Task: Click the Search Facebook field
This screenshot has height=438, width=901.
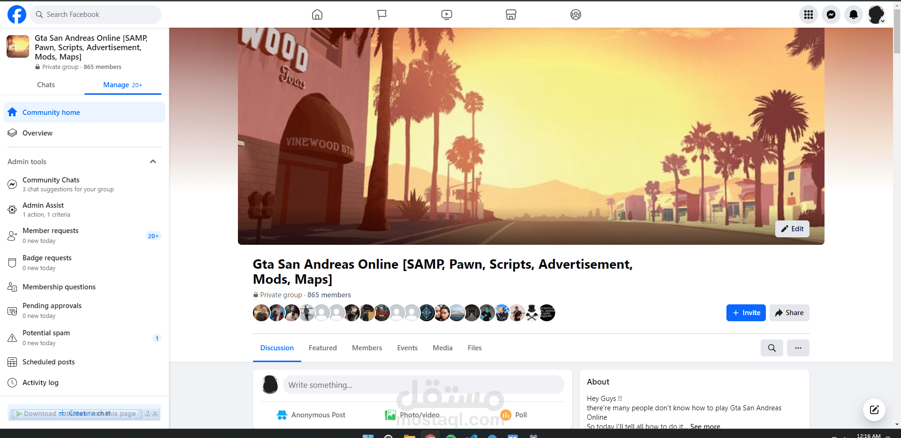Action: tap(96, 15)
